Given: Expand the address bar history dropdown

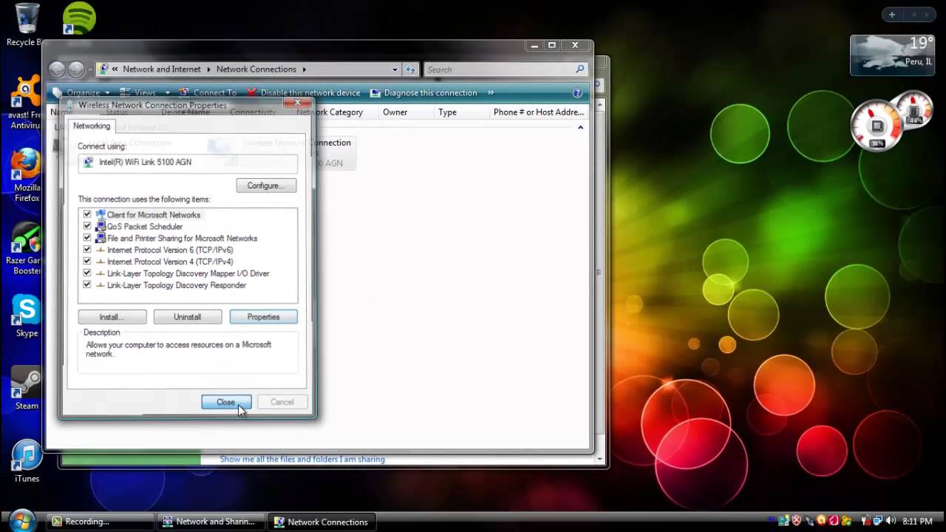Looking at the screenshot, I should (x=395, y=69).
